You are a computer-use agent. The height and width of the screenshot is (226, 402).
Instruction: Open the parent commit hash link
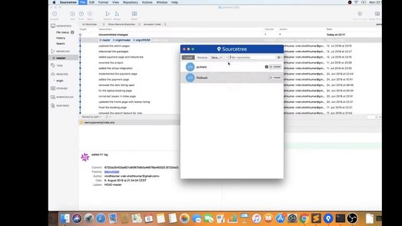[112, 172]
